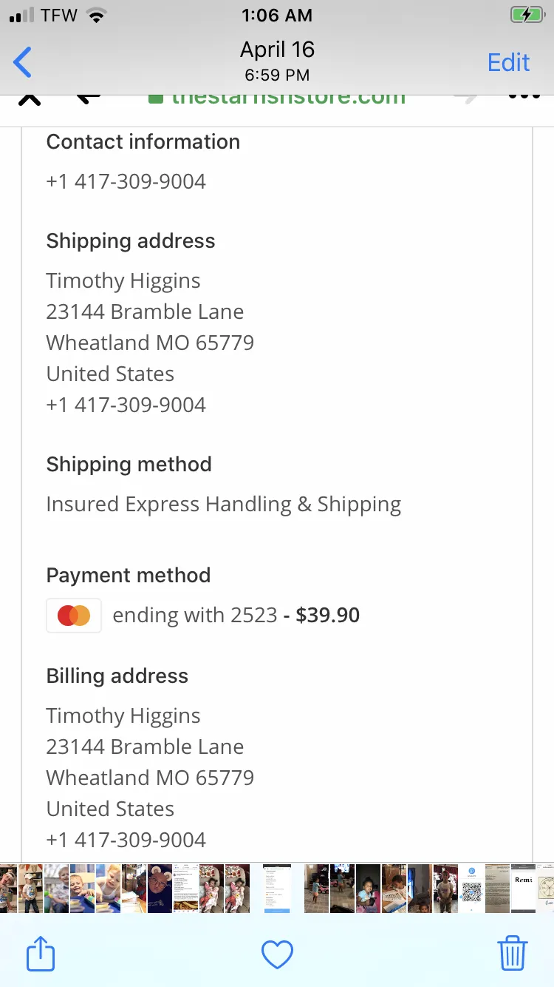Tap the blue back chevron
Viewport: 554px width, 987px height.
pos(23,62)
